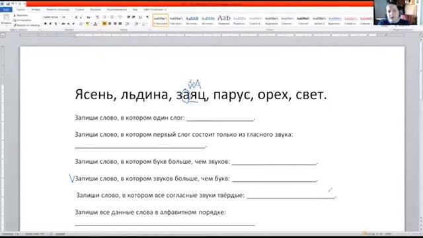The image size is (423, 238).
Task: Toggle superscript formatting
Action: click(x=73, y=24)
